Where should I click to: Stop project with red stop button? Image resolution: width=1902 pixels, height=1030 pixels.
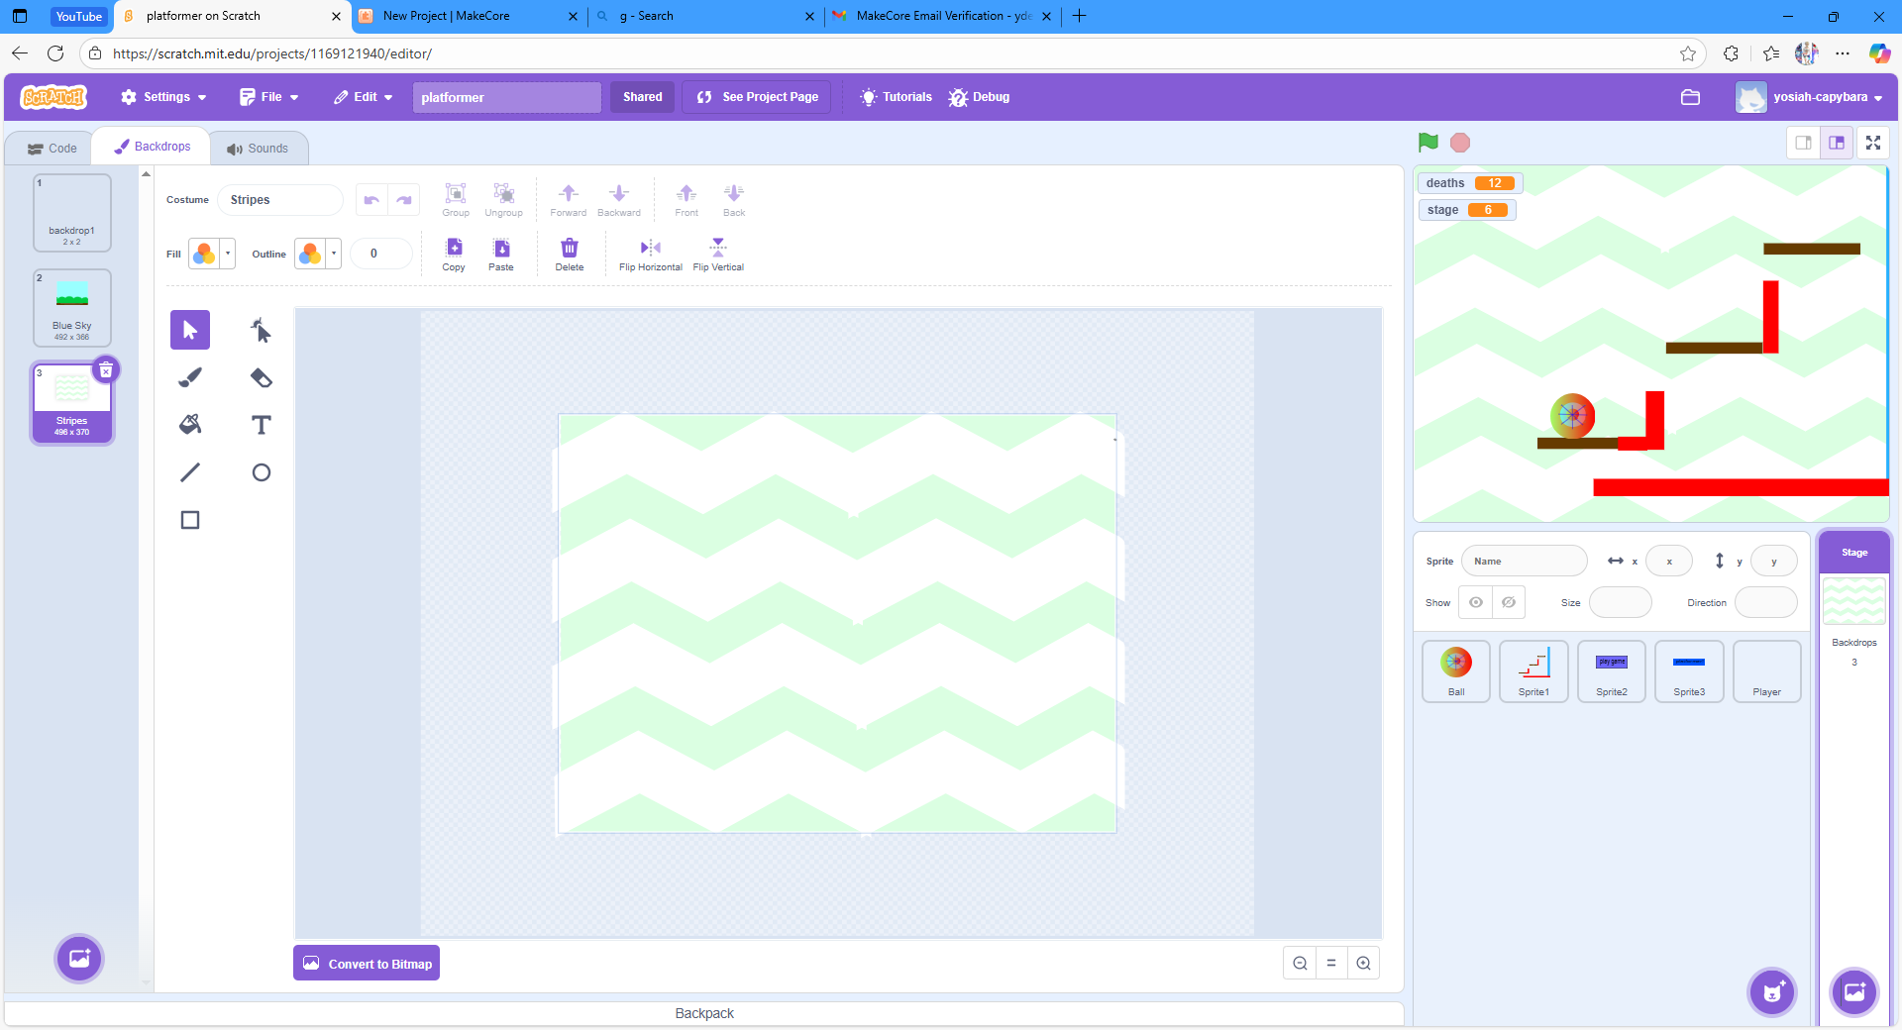click(1460, 143)
